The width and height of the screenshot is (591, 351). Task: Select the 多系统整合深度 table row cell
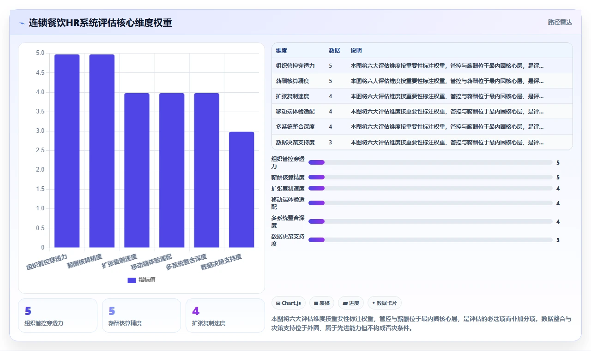point(295,127)
